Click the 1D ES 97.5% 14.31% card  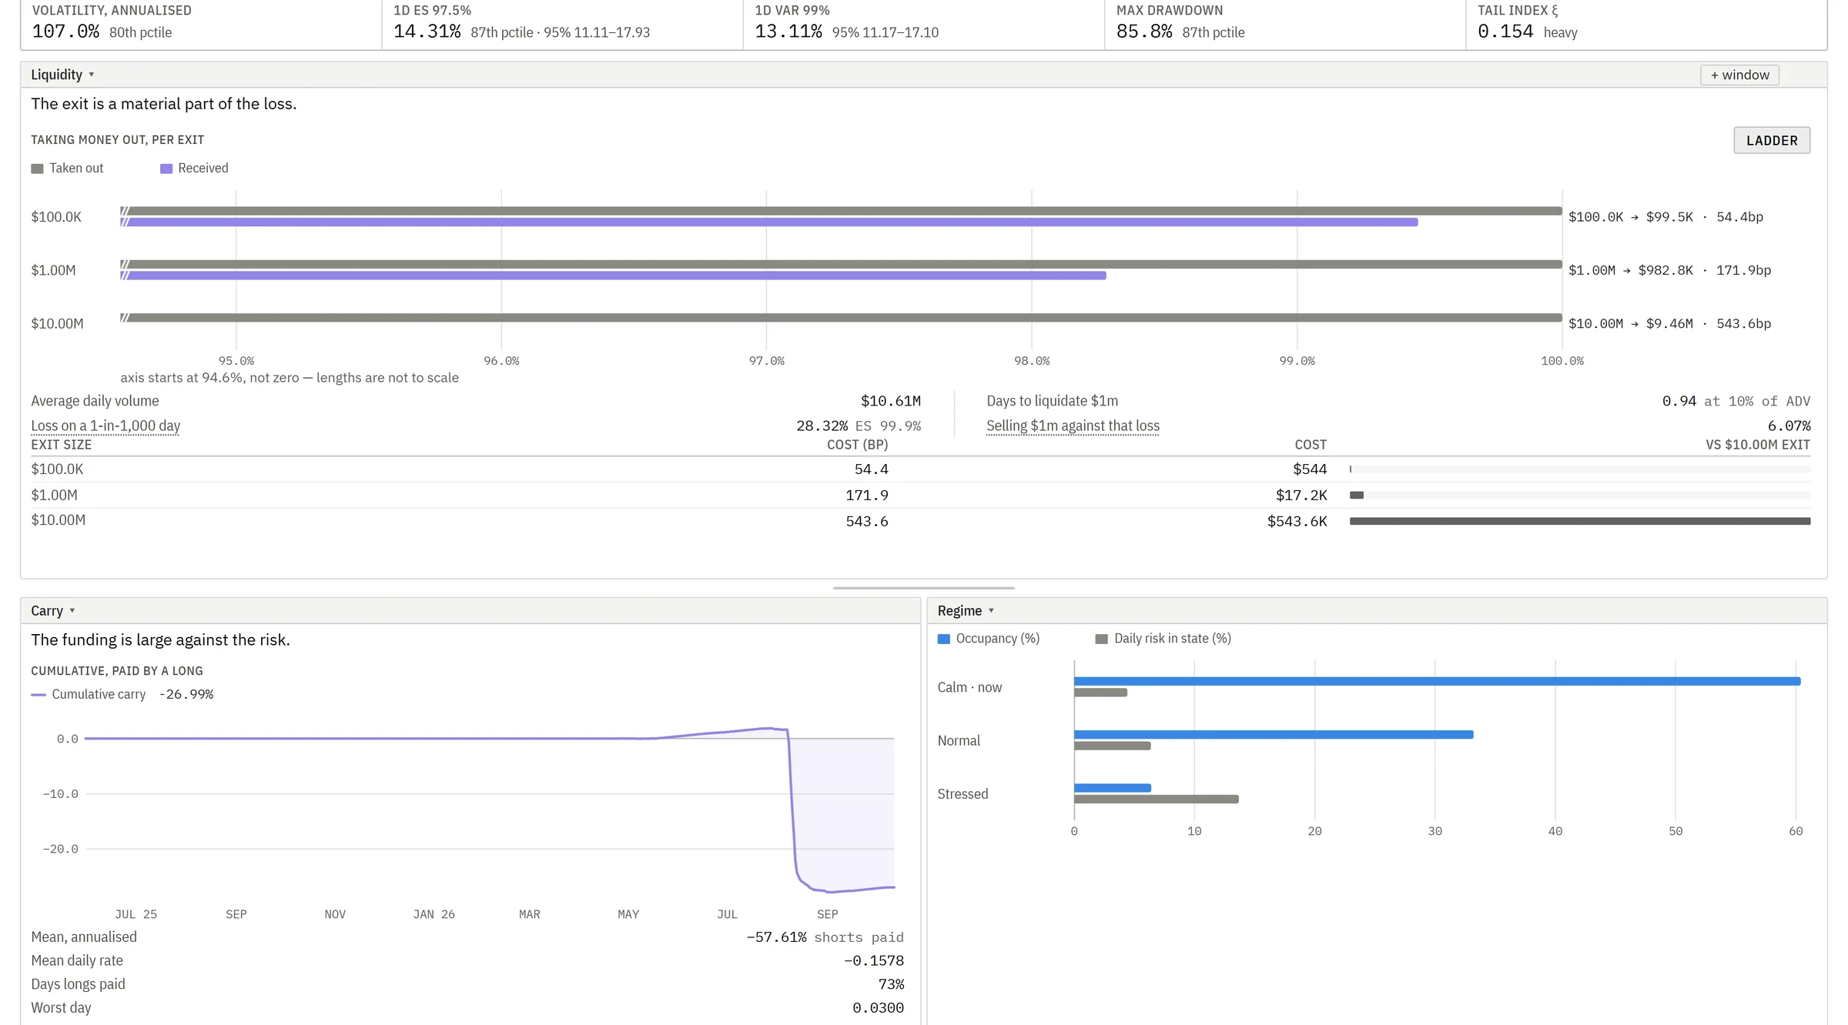pos(562,24)
